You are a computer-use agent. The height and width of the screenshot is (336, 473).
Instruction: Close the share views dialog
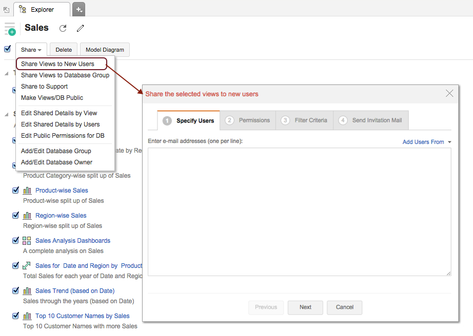(x=449, y=93)
